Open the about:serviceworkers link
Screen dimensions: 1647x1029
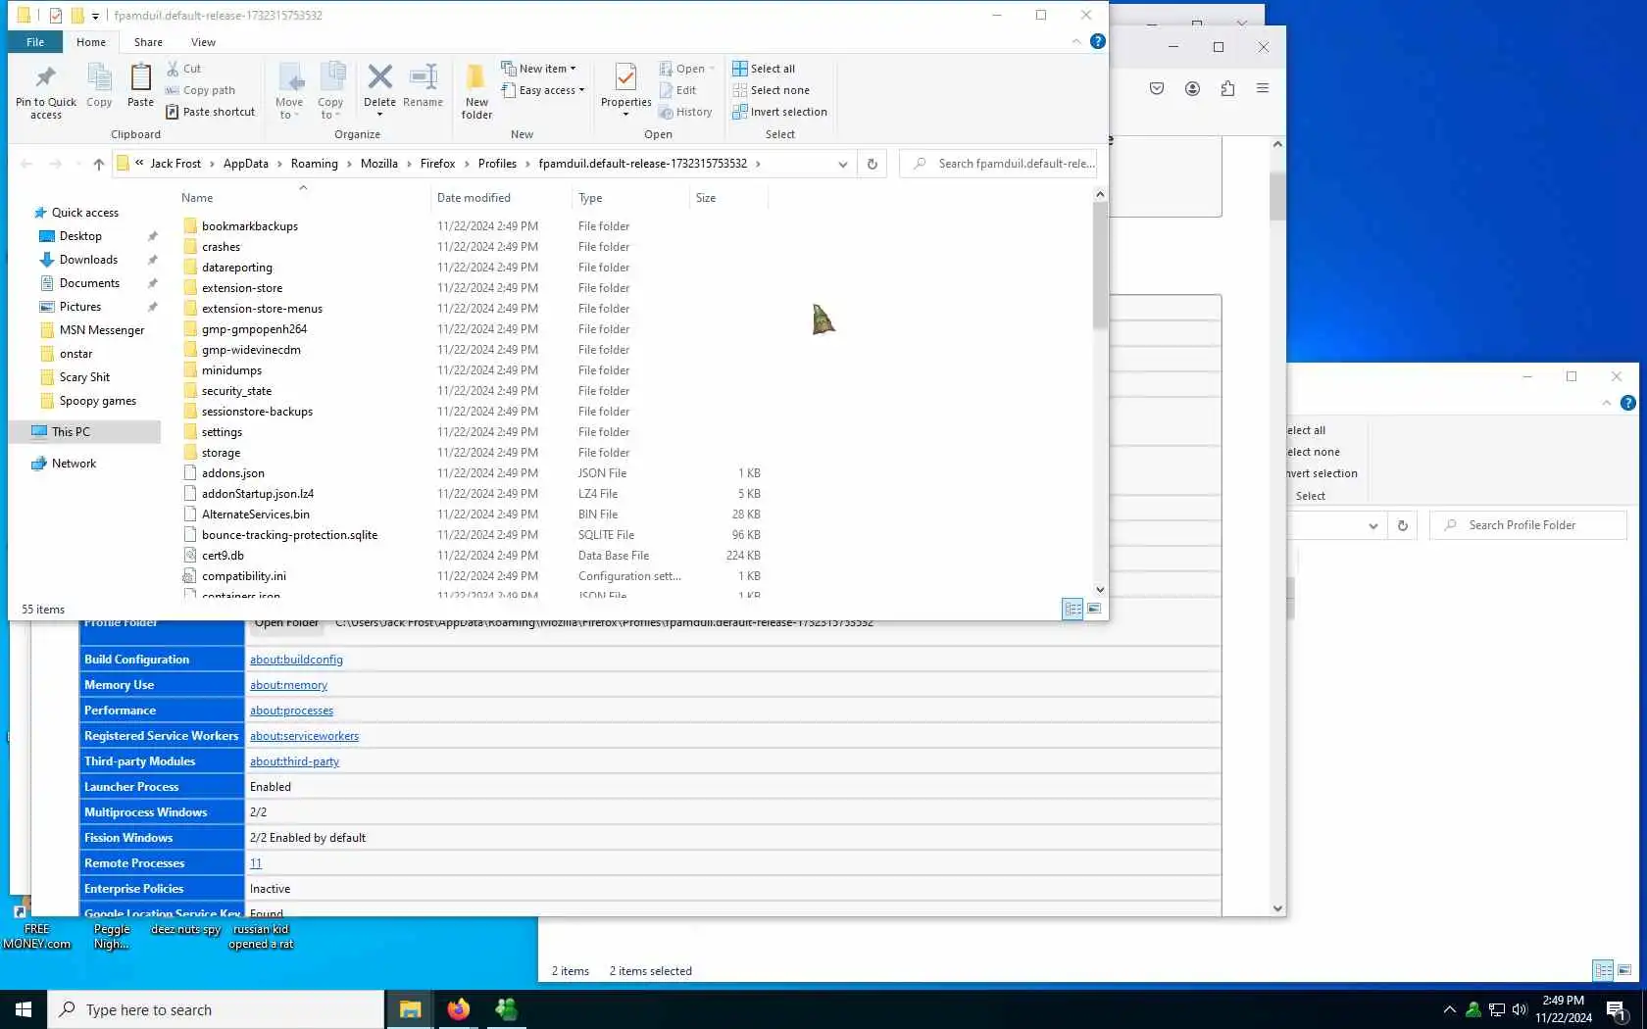pyautogui.click(x=304, y=736)
